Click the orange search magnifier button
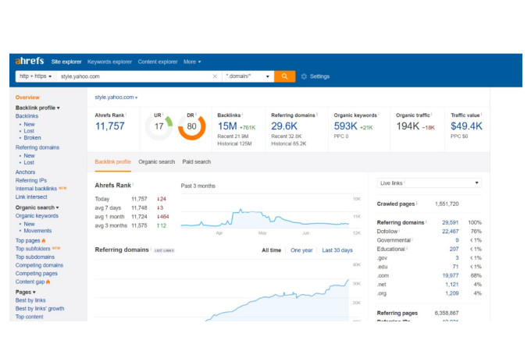531x358 pixels. (284, 76)
